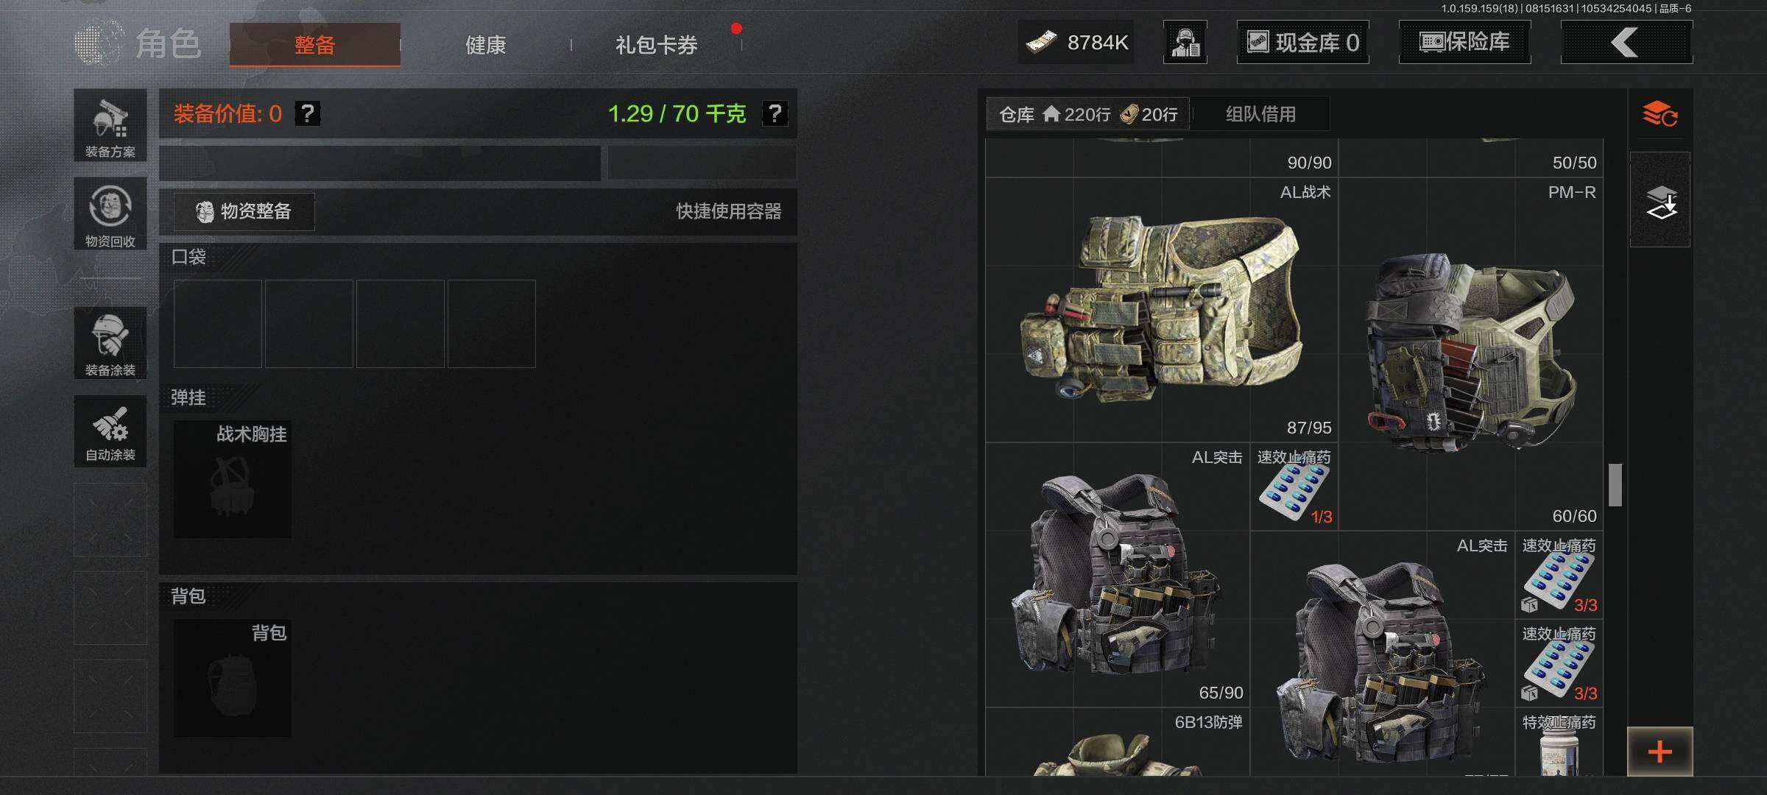Open the 礼包卡券 tab
Screen dimensions: 1767x795
[656, 45]
